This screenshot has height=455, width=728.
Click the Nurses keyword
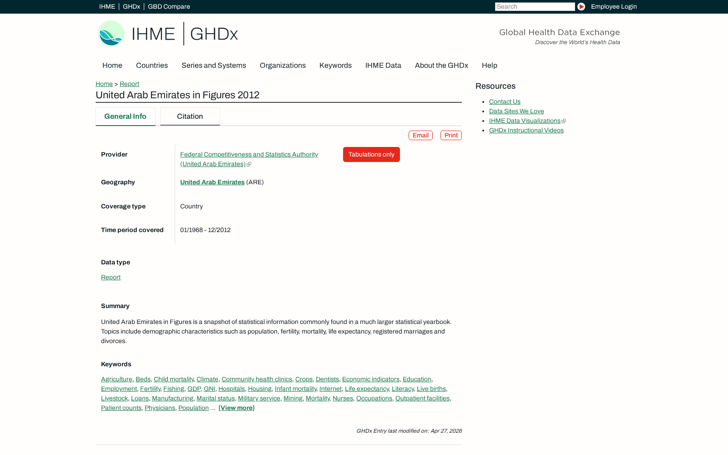(343, 398)
